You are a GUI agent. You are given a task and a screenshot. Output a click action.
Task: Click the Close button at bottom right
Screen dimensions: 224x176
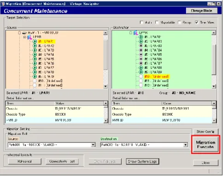pos(206,163)
